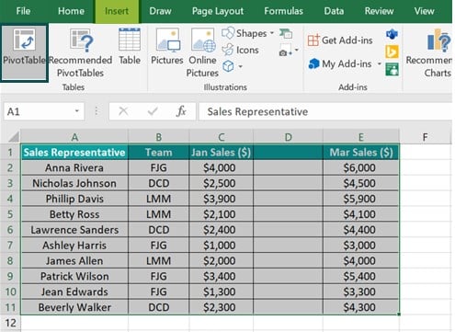This screenshot has height=332, width=455.
Task: Click the Screenshot camera icon
Action: (x=284, y=51)
